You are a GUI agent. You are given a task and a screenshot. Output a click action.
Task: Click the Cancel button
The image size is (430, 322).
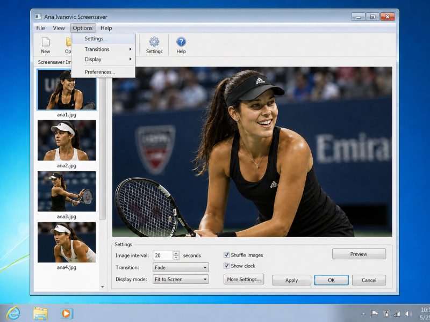pyautogui.click(x=369, y=280)
